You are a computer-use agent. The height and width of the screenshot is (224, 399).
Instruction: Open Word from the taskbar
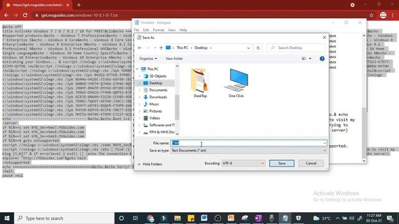click(204, 218)
